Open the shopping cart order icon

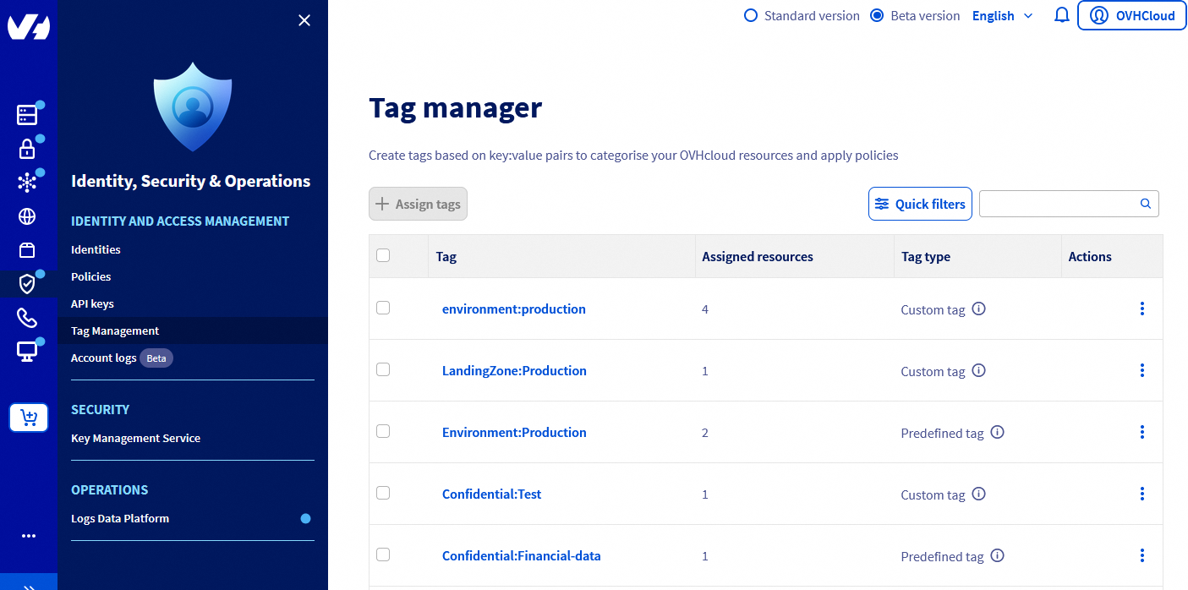(29, 417)
